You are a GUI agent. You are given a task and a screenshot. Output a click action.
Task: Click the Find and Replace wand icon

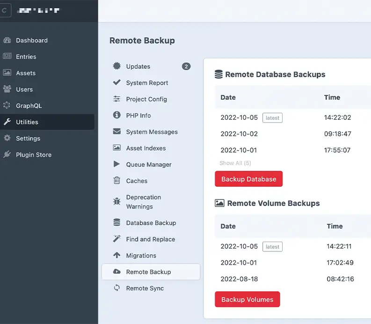coord(117,239)
